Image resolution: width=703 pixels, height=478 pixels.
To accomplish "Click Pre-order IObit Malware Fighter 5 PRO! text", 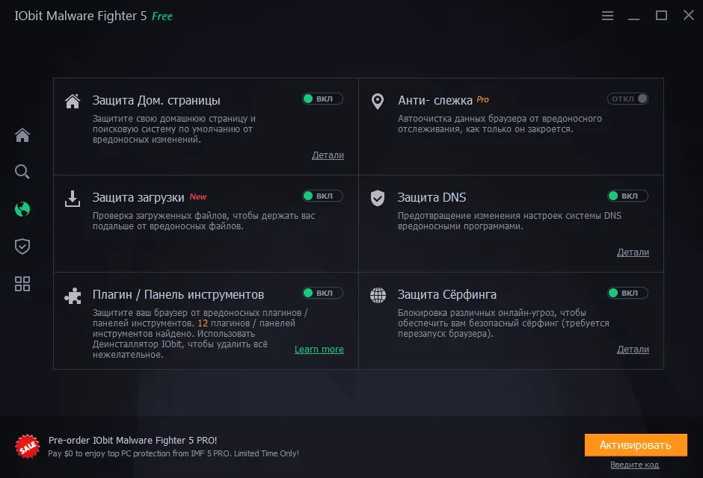I will (132, 441).
